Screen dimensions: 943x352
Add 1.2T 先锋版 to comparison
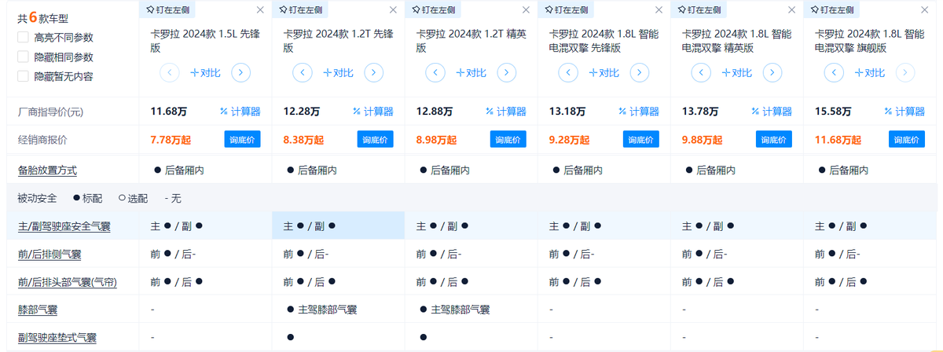coord(338,73)
